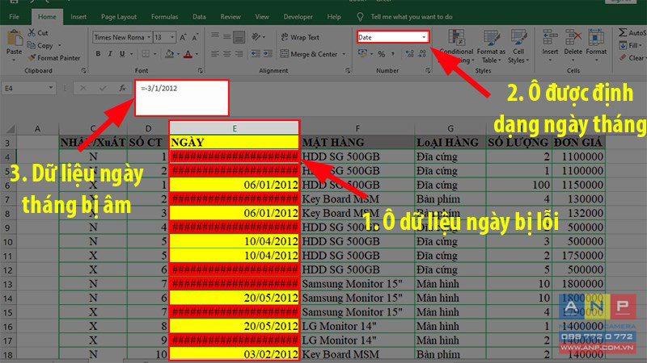Switch to the Review tab
The image size is (647, 363).
(x=230, y=17)
